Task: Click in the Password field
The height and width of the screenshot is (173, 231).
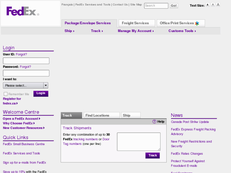Action: coord(26,73)
